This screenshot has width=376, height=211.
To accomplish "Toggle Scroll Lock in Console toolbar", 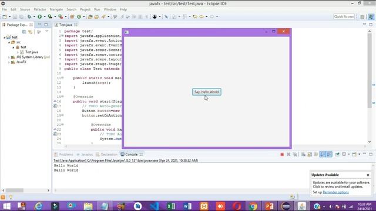I will tap(310, 155).
